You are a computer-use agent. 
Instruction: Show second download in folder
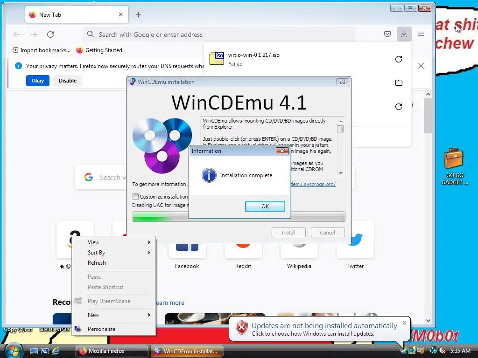point(399,83)
